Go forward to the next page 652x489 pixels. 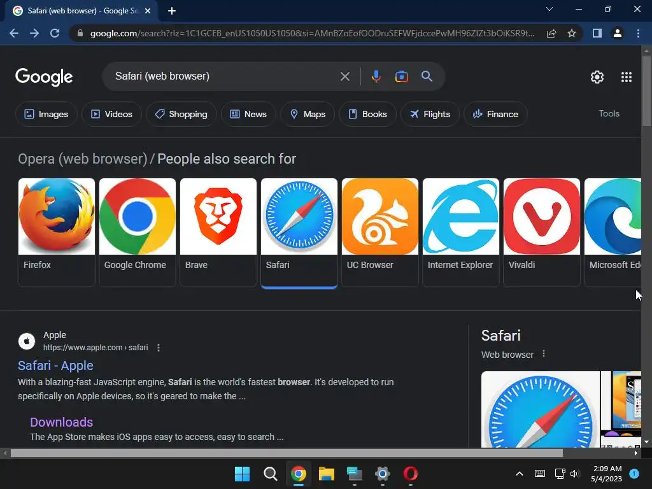tap(34, 33)
